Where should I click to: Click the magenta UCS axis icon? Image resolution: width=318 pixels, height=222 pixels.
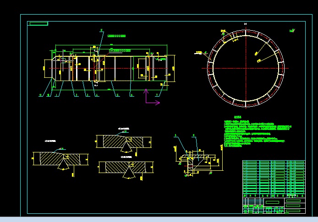click(152, 97)
